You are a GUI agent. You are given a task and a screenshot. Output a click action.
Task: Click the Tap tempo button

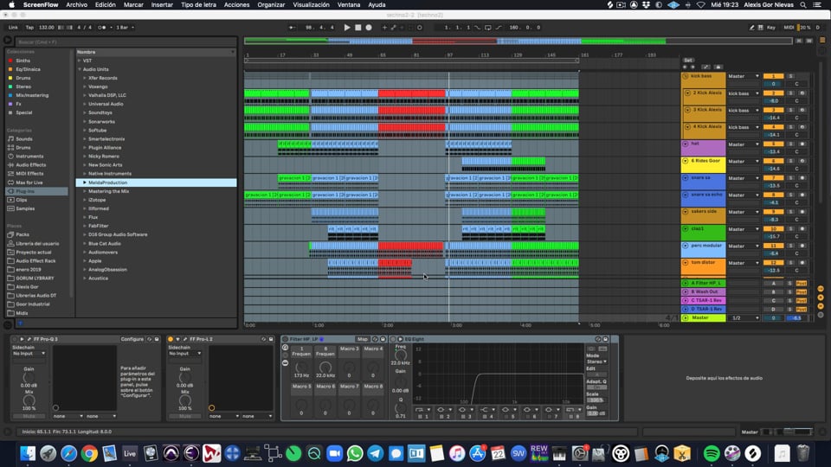[29, 28]
